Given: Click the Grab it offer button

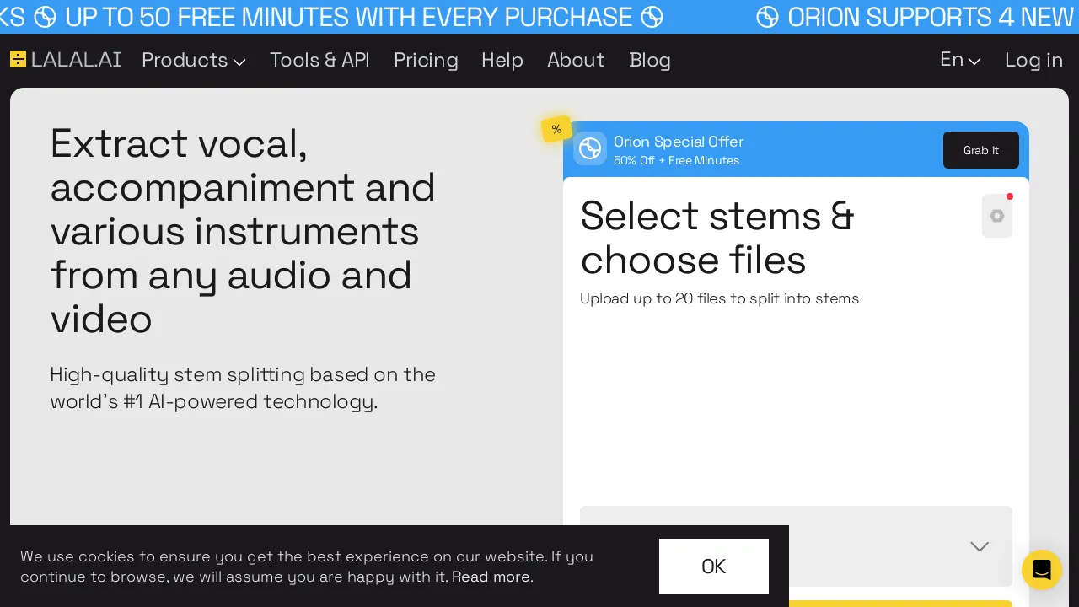Looking at the screenshot, I should [981, 150].
